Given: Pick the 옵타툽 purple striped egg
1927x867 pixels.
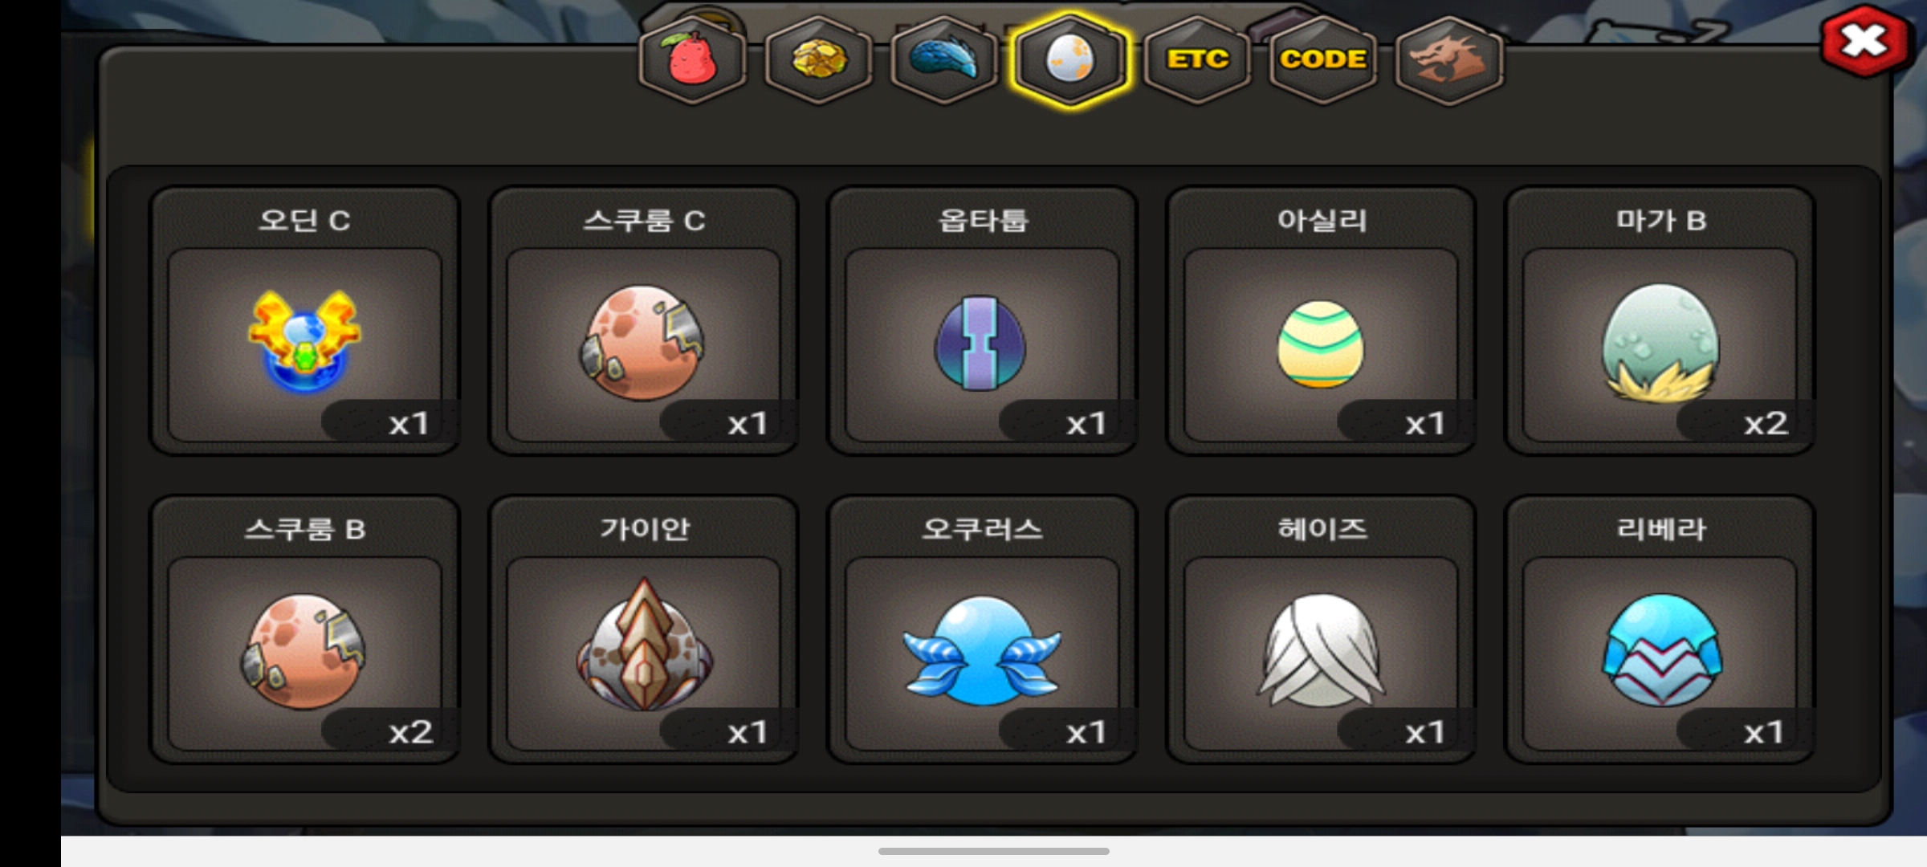Looking at the screenshot, I should pyautogui.click(x=983, y=321).
